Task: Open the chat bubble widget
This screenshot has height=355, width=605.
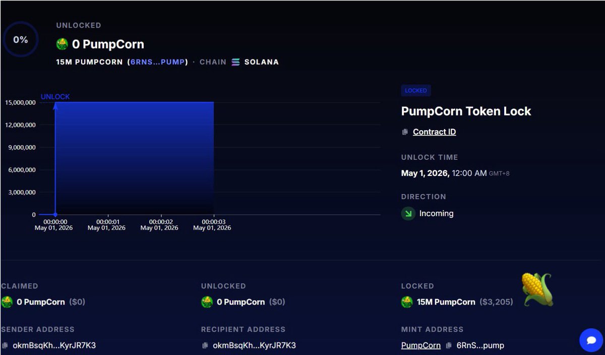Action: point(591,340)
